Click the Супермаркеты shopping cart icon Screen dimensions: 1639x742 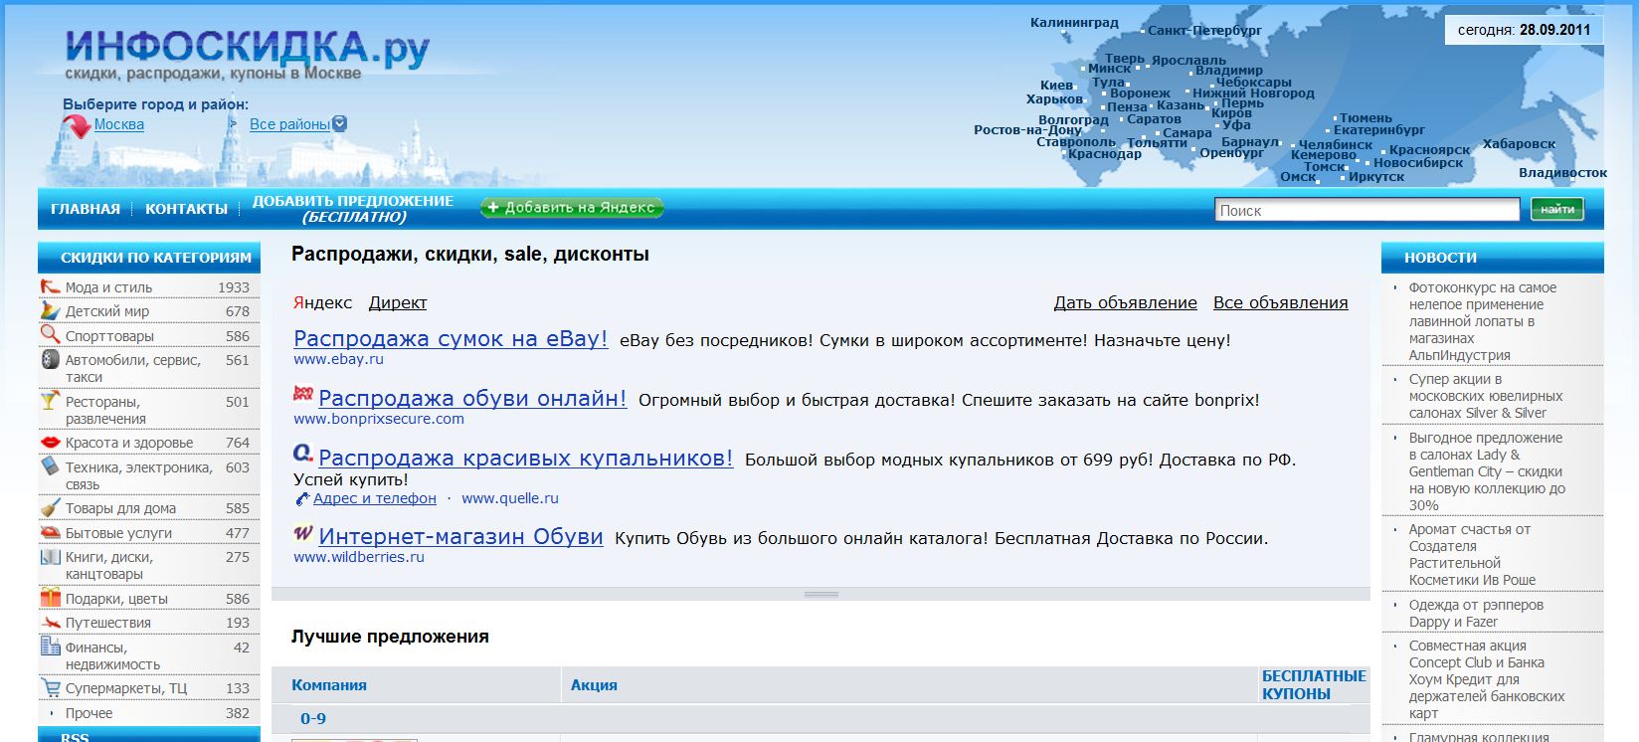pos(50,687)
